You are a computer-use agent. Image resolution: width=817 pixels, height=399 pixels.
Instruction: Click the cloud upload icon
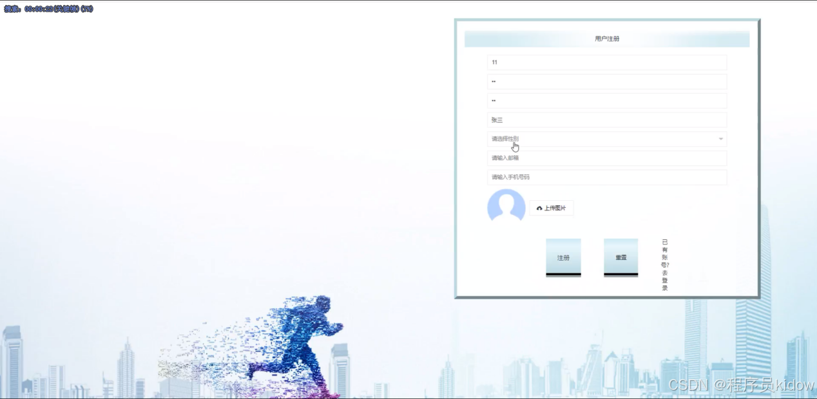click(x=539, y=209)
